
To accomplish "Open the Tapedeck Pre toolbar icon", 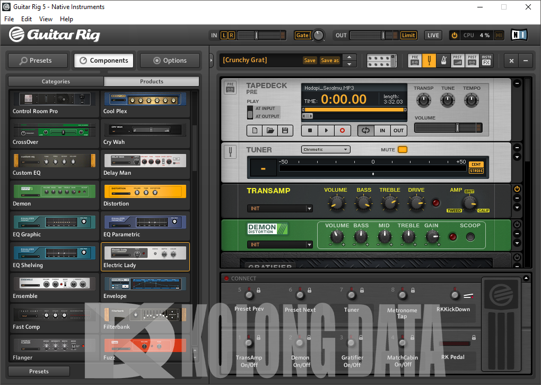I will coord(415,61).
